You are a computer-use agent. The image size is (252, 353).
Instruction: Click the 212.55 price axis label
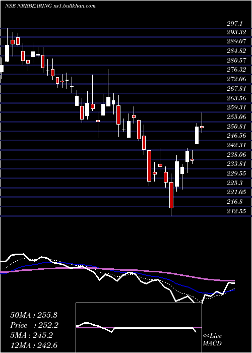tap(236, 211)
